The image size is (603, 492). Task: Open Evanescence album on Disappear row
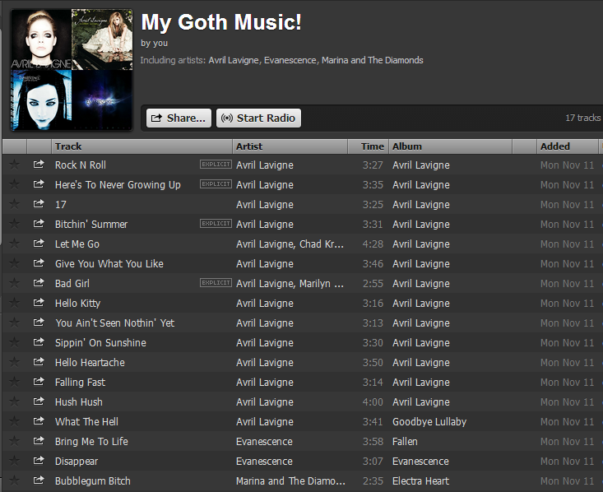tap(420, 462)
